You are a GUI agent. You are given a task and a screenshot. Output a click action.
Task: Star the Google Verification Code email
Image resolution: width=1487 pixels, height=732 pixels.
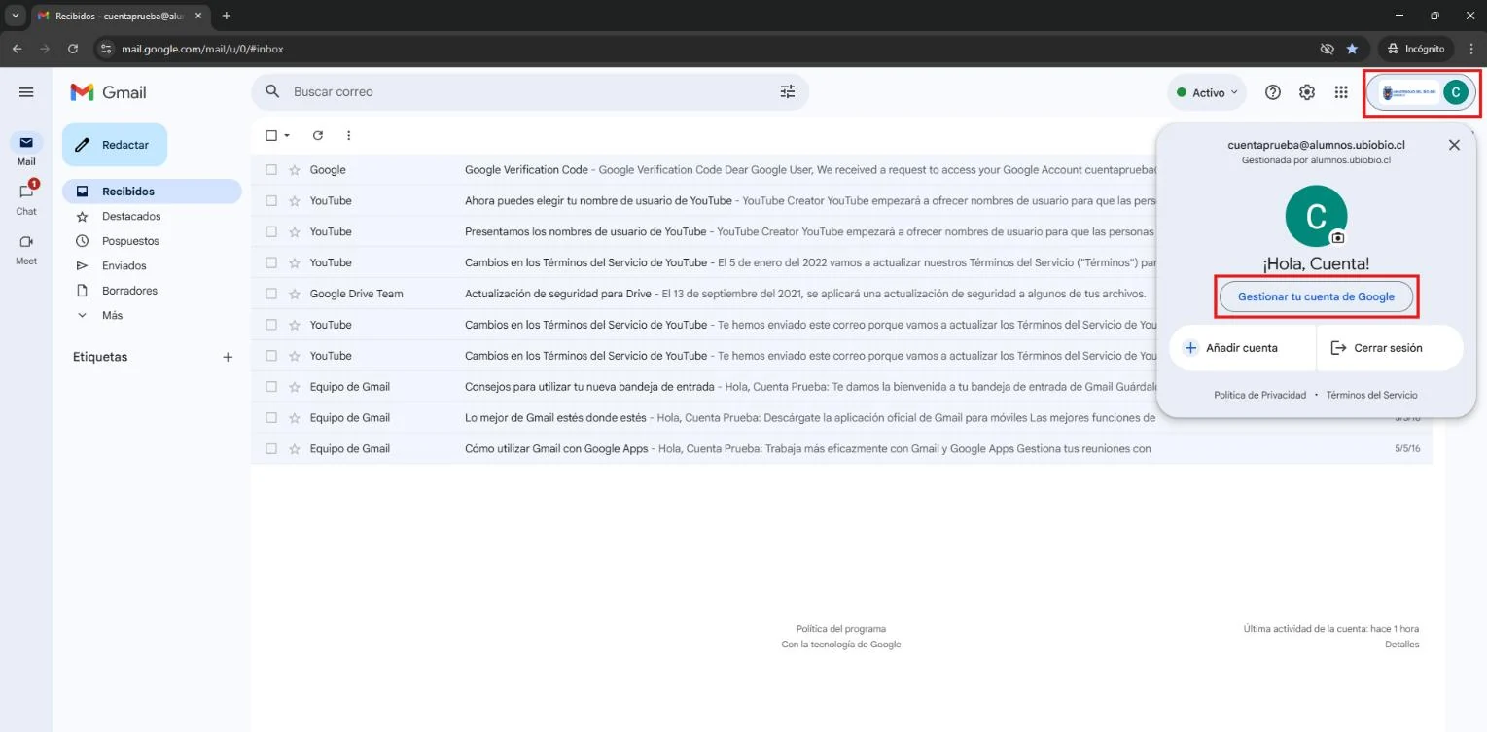tap(295, 170)
